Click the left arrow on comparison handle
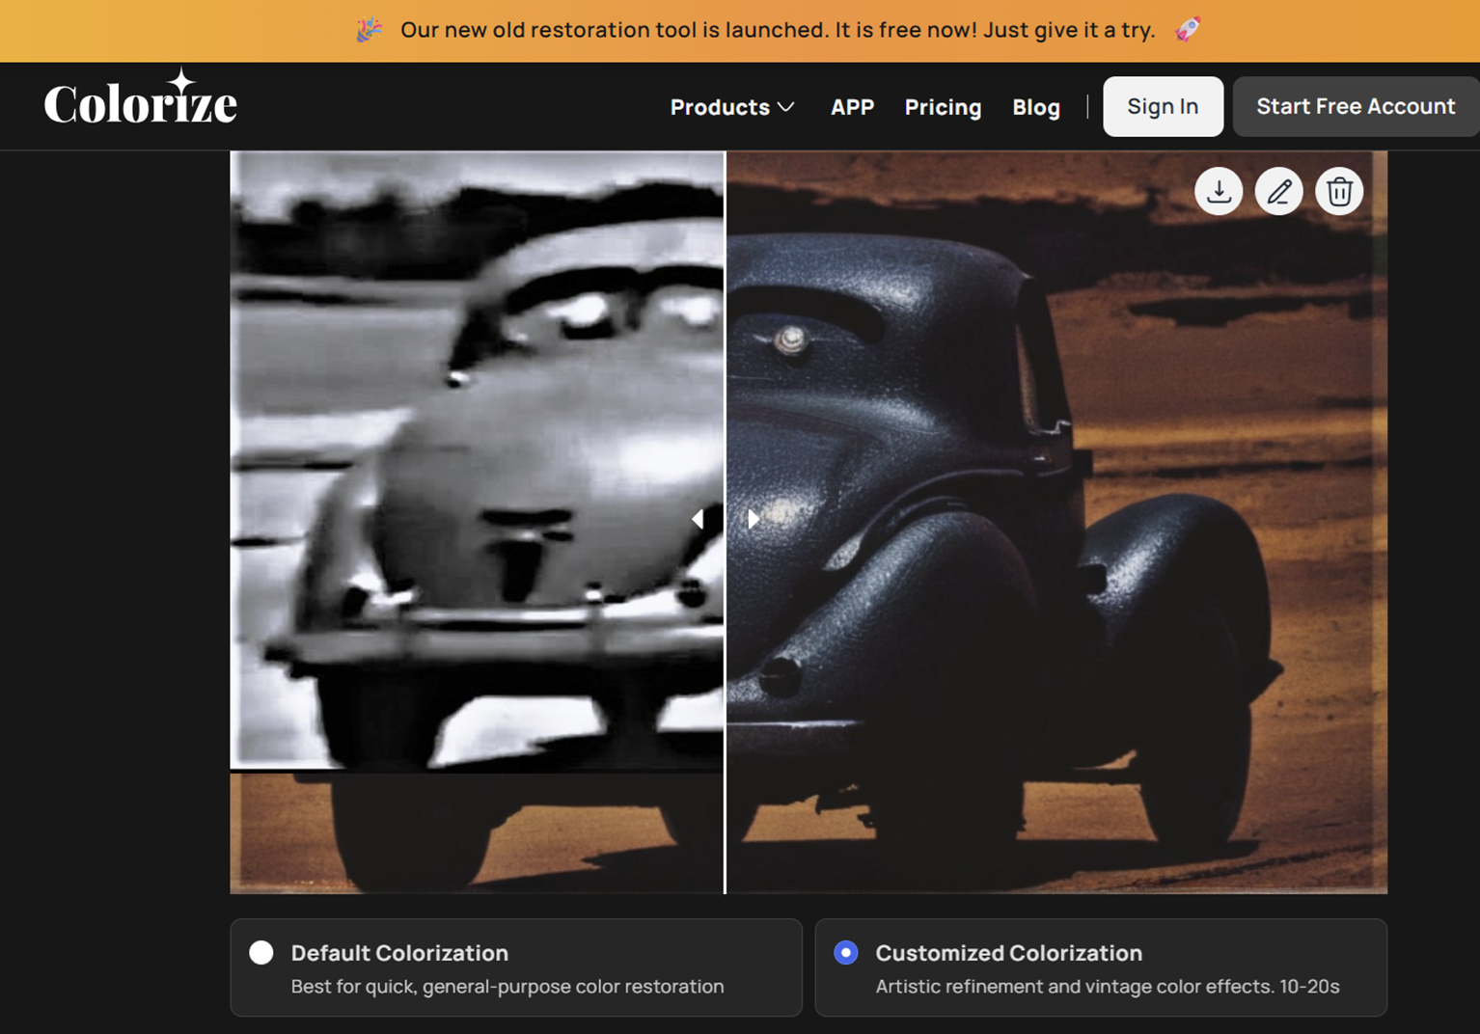1480x1034 pixels. [x=698, y=519]
